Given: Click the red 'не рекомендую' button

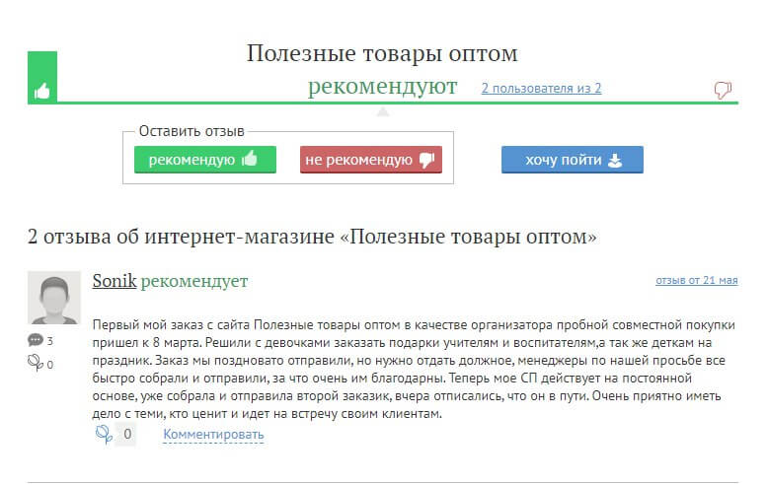Looking at the screenshot, I should click(x=371, y=160).
